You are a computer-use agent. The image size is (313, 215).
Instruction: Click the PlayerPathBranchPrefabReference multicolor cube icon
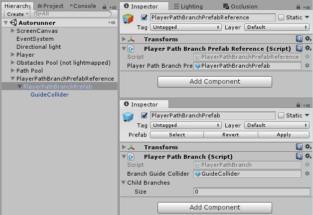[128, 19]
